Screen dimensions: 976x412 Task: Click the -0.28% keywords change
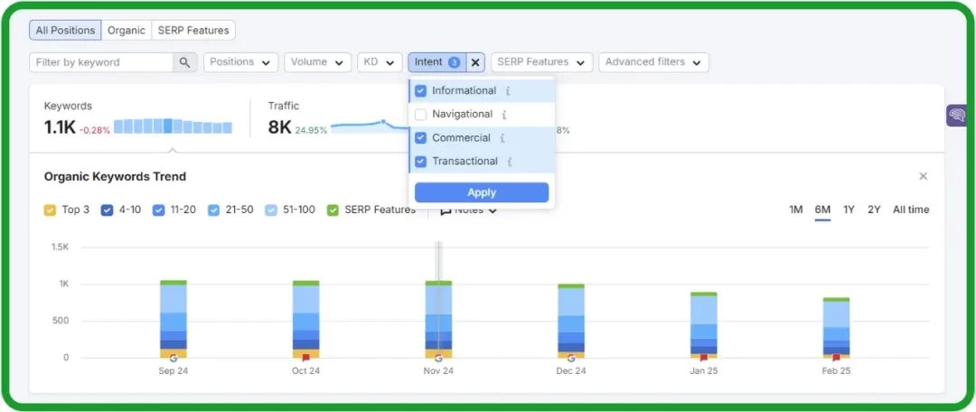pyautogui.click(x=95, y=131)
